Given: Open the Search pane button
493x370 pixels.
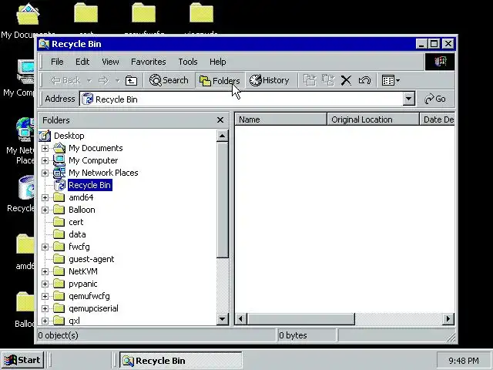Looking at the screenshot, I should 169,80.
